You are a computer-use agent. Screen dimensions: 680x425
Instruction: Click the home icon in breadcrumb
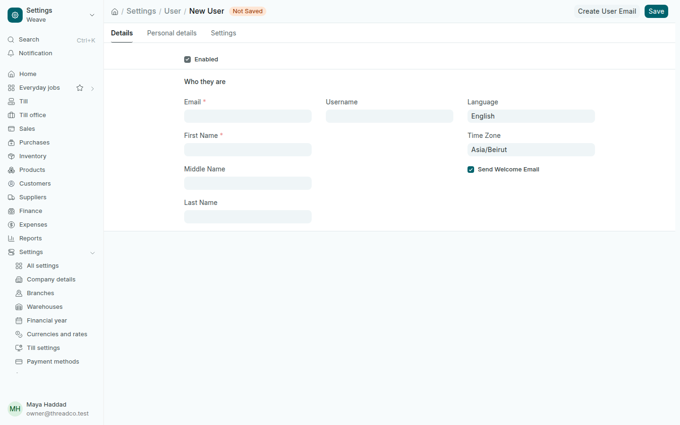coord(115,11)
